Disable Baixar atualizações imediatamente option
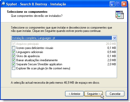The width and height of the screenshot is (130, 102). pos(13,60)
